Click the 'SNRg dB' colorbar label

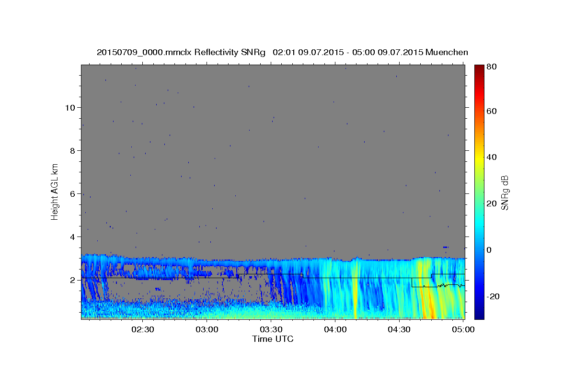pyautogui.click(x=505, y=192)
